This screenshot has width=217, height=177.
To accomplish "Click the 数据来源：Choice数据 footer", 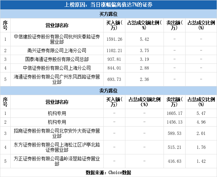I will [x=108, y=172].
